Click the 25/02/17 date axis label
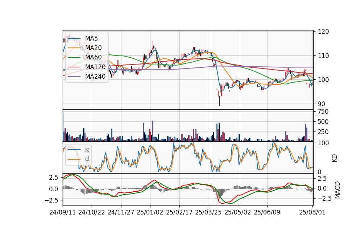Viewport: 348px width, 250px height. pyautogui.click(x=179, y=212)
